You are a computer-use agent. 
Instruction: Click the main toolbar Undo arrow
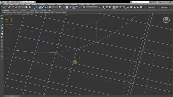[2, 7]
